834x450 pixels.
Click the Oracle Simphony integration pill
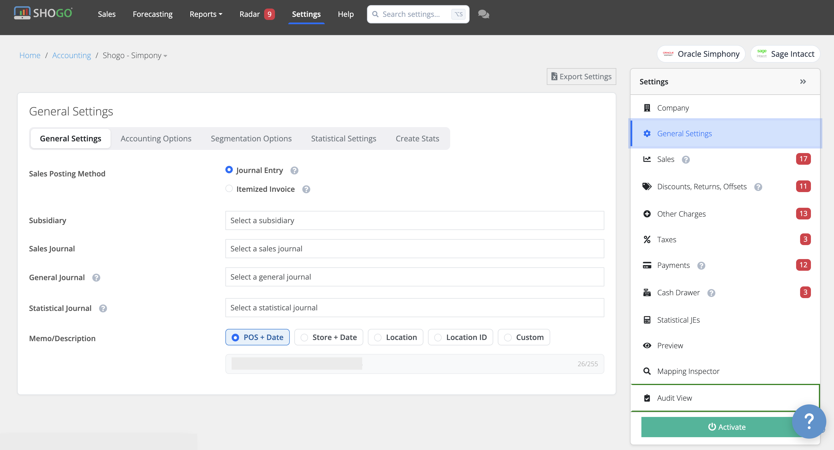tap(701, 54)
